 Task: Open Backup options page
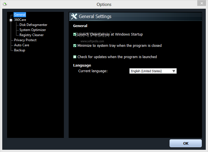click(19, 50)
